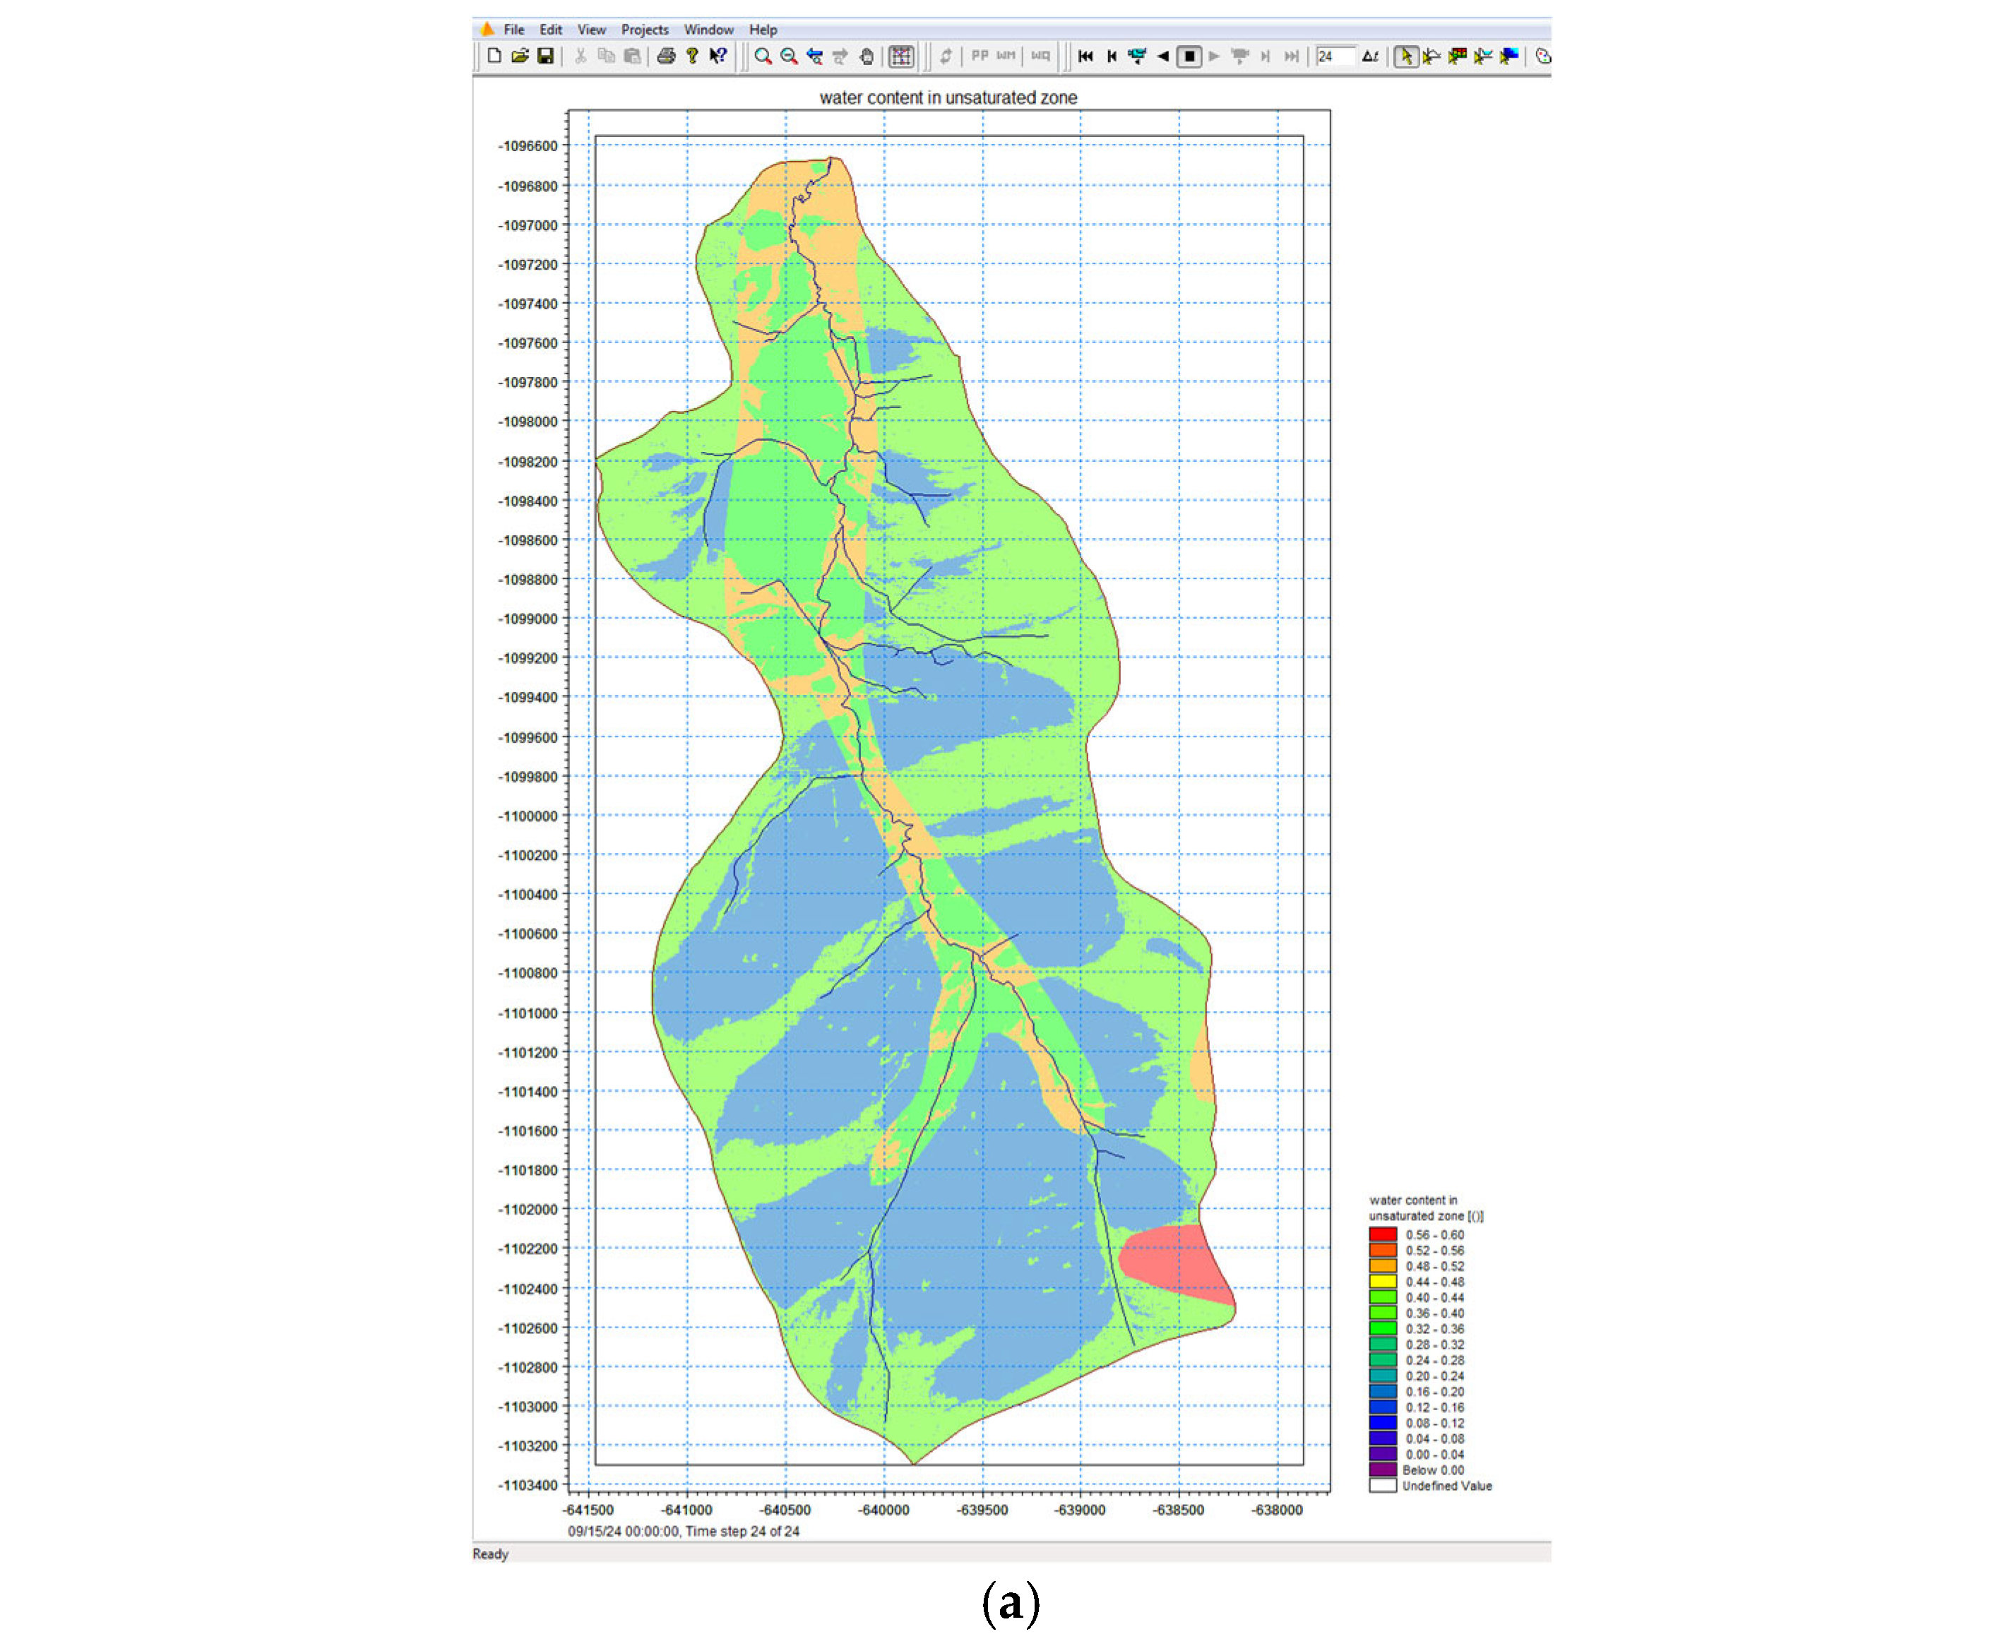Toggle the grid display button
The width and height of the screenshot is (2000, 1646).
pos(901,56)
